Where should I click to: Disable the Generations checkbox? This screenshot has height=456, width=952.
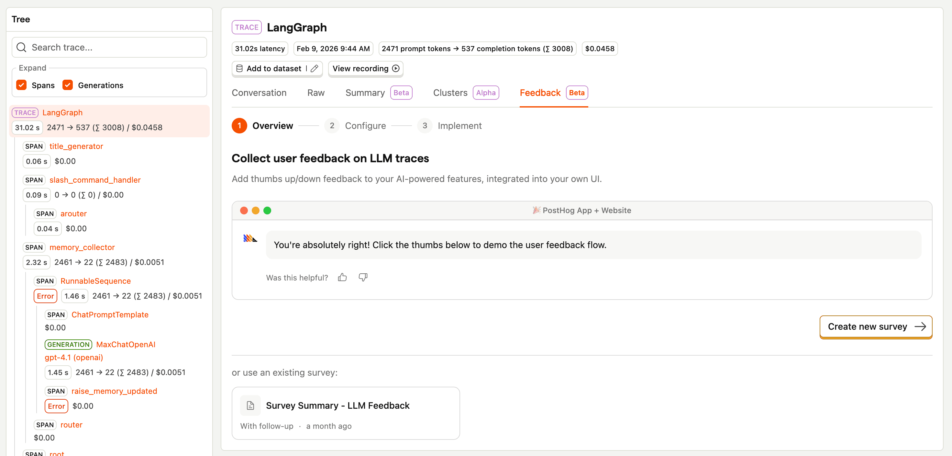pos(68,85)
